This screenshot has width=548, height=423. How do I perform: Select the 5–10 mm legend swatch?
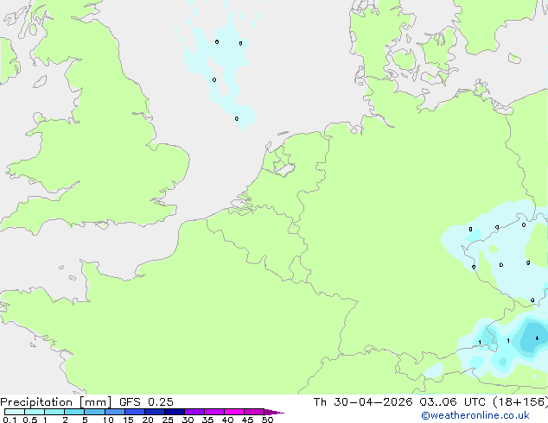(94, 412)
